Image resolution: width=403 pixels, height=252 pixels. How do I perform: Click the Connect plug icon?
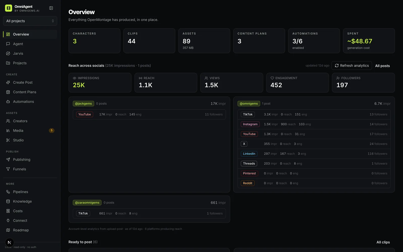(8, 220)
